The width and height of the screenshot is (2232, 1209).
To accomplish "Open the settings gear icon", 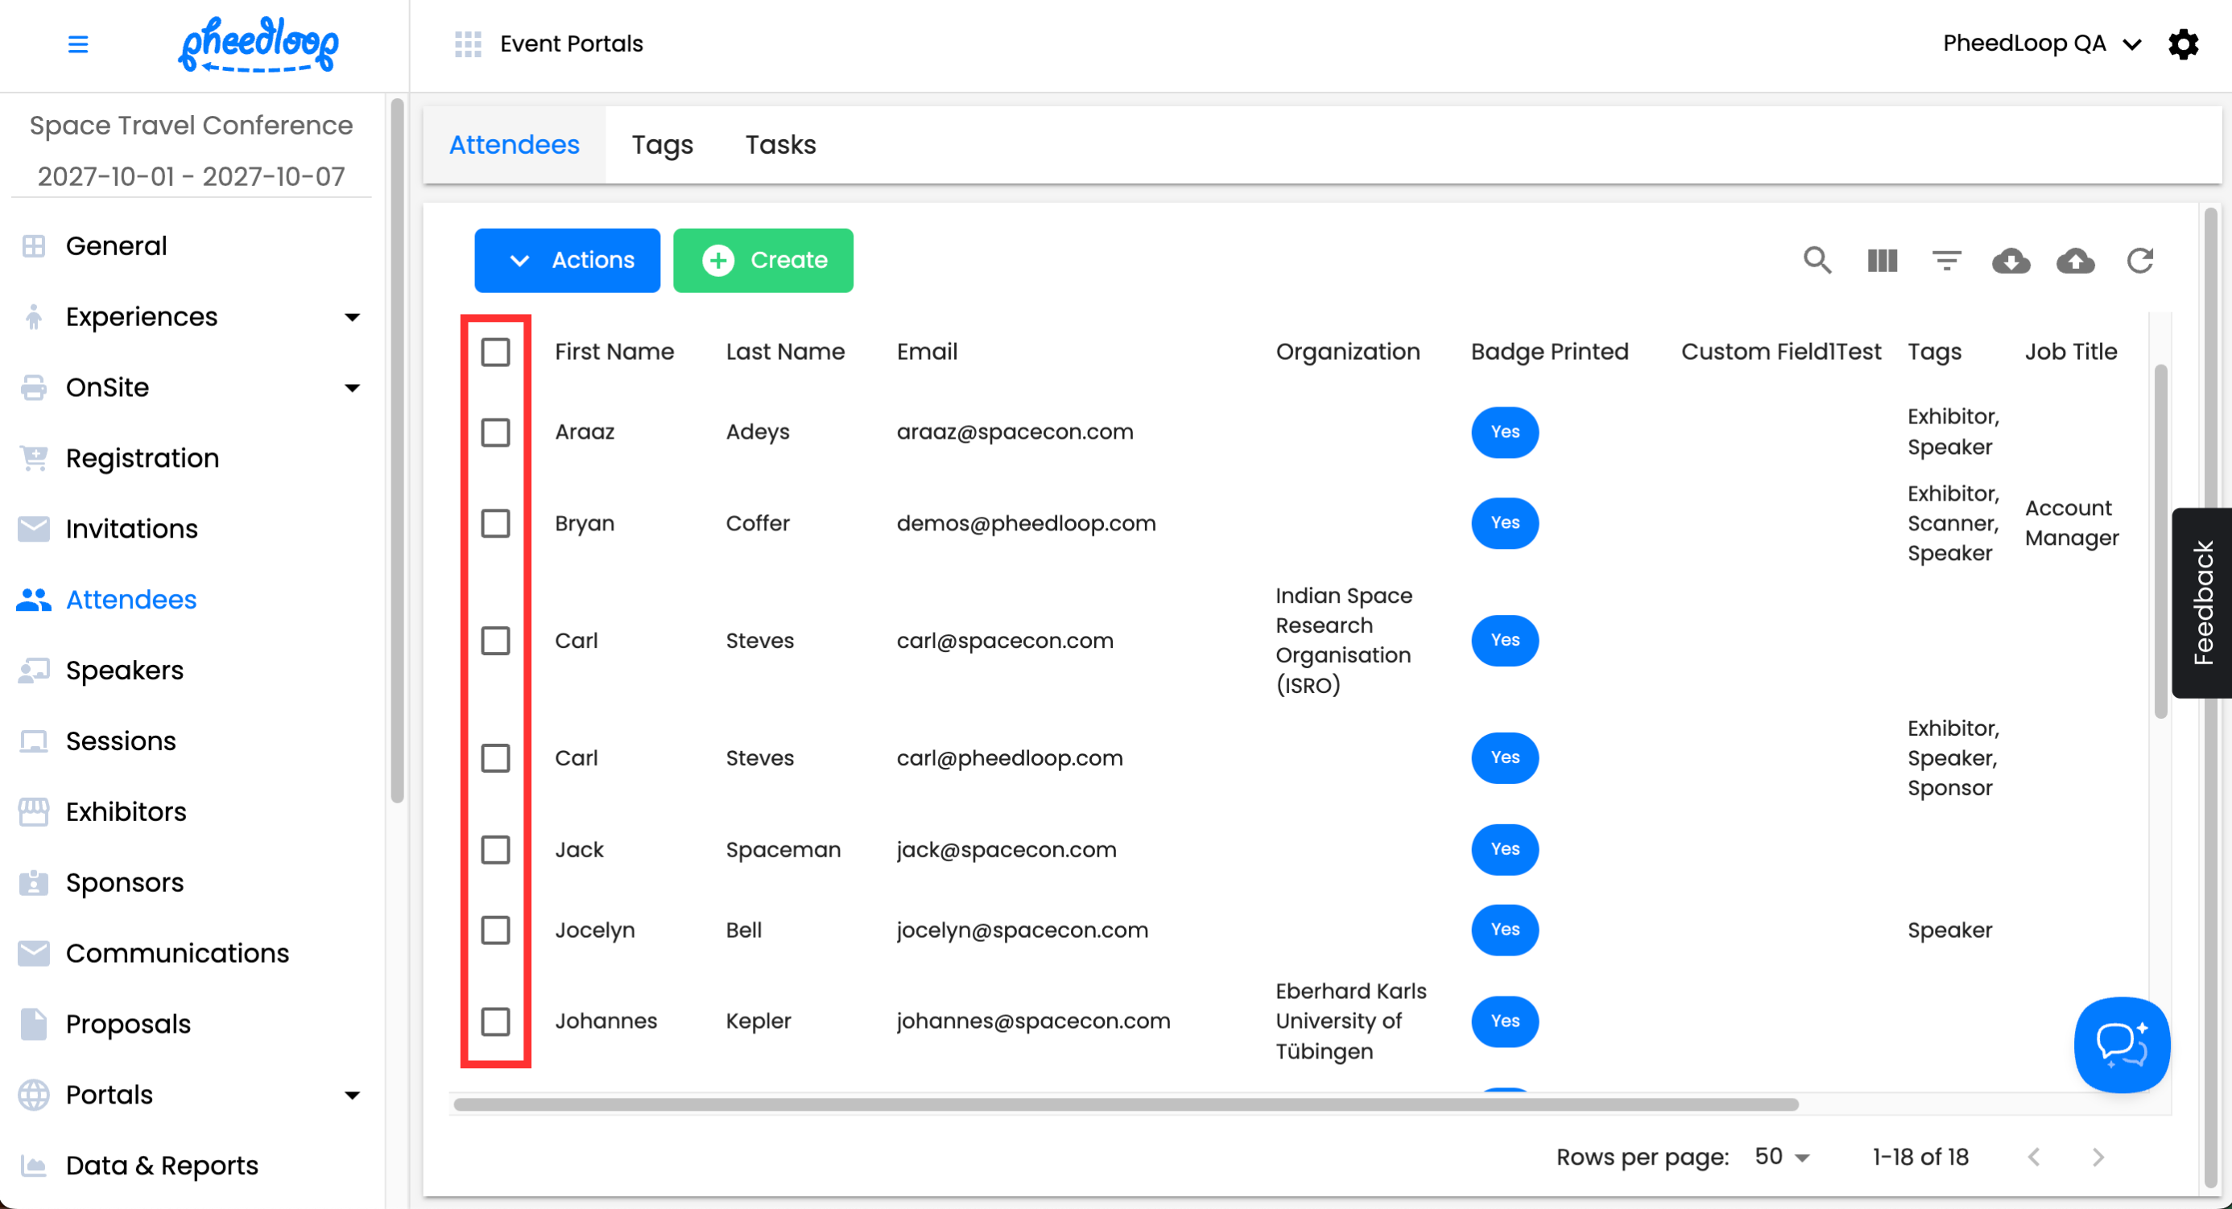I will pyautogui.click(x=2183, y=43).
